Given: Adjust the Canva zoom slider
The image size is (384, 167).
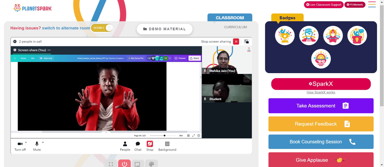Looking at the screenshot, I should click(162, 136).
